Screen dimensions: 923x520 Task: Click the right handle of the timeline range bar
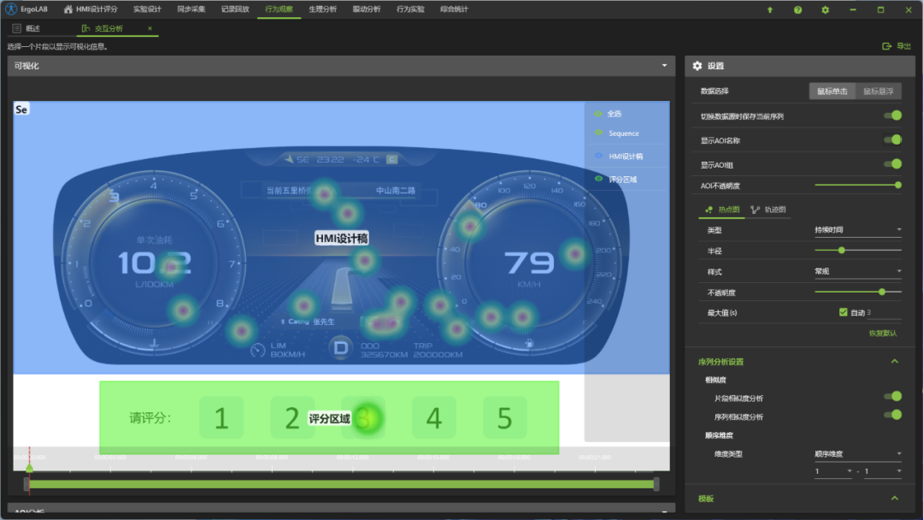[x=656, y=484]
